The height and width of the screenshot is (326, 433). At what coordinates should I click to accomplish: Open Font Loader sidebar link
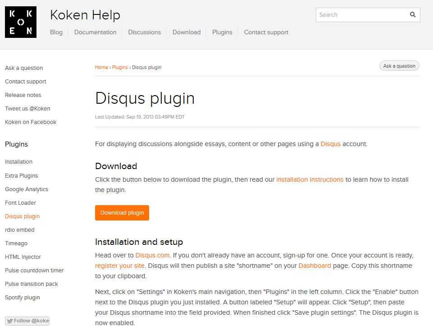point(20,203)
